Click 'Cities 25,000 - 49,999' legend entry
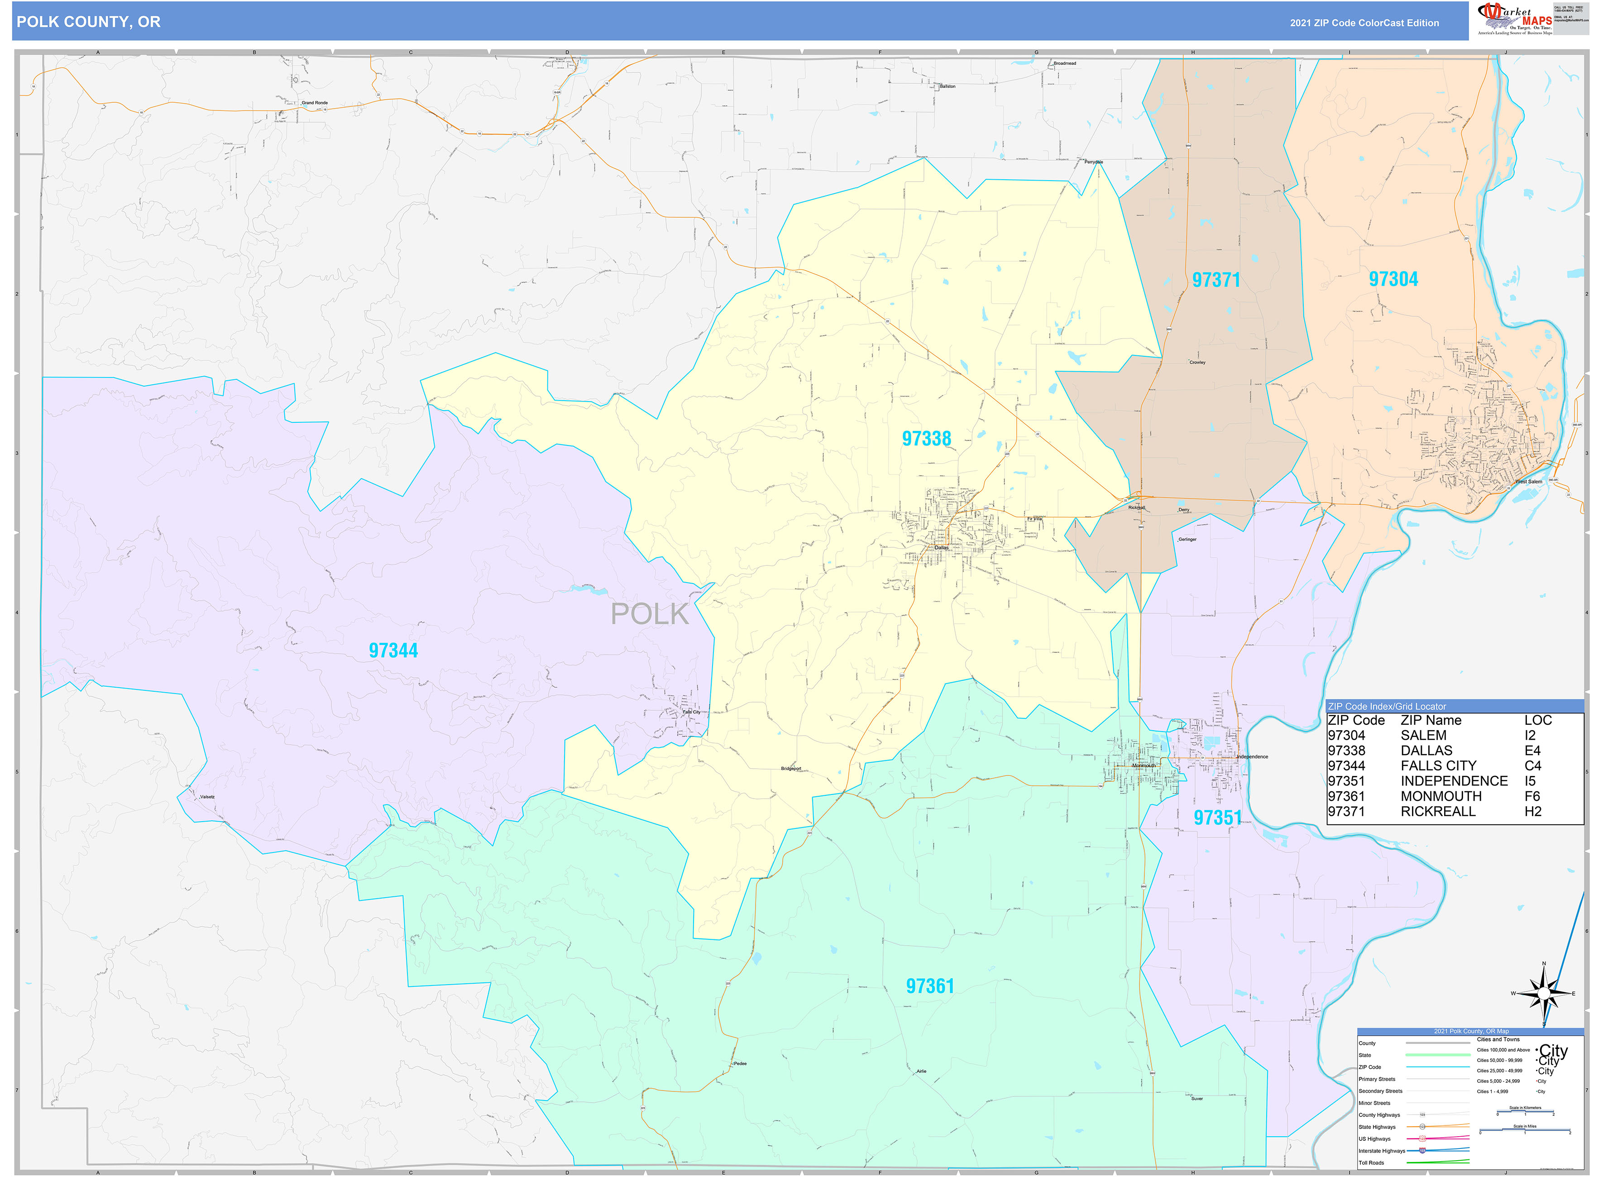 point(1499,1071)
